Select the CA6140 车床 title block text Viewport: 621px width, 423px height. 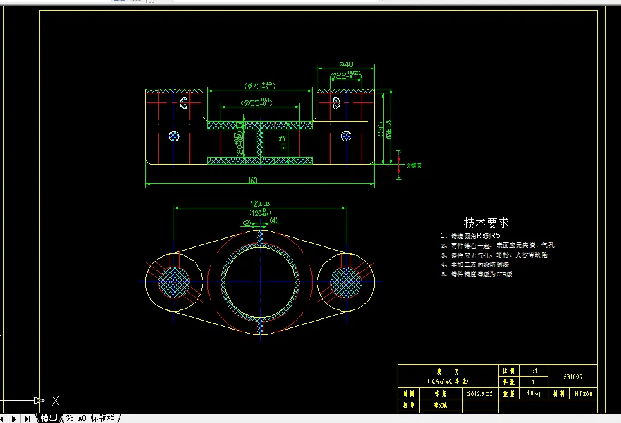(x=447, y=381)
